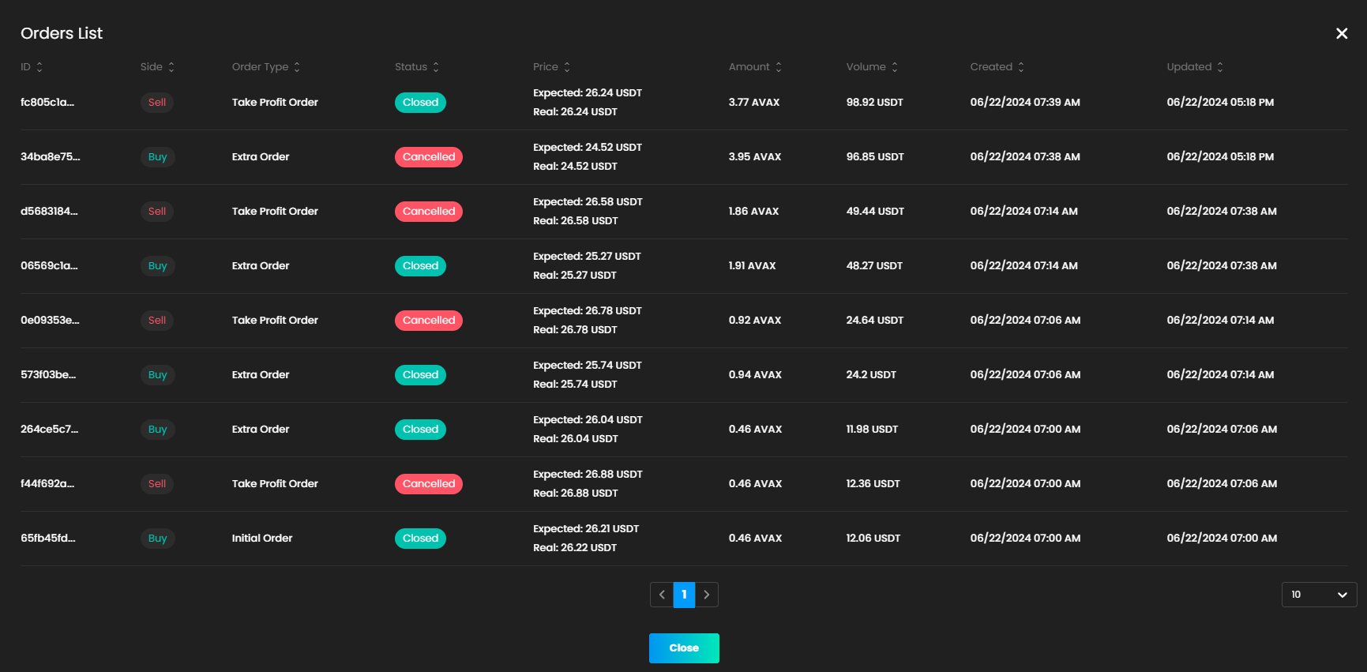
Task: Sort orders by ID column arrows
Action: (39, 67)
